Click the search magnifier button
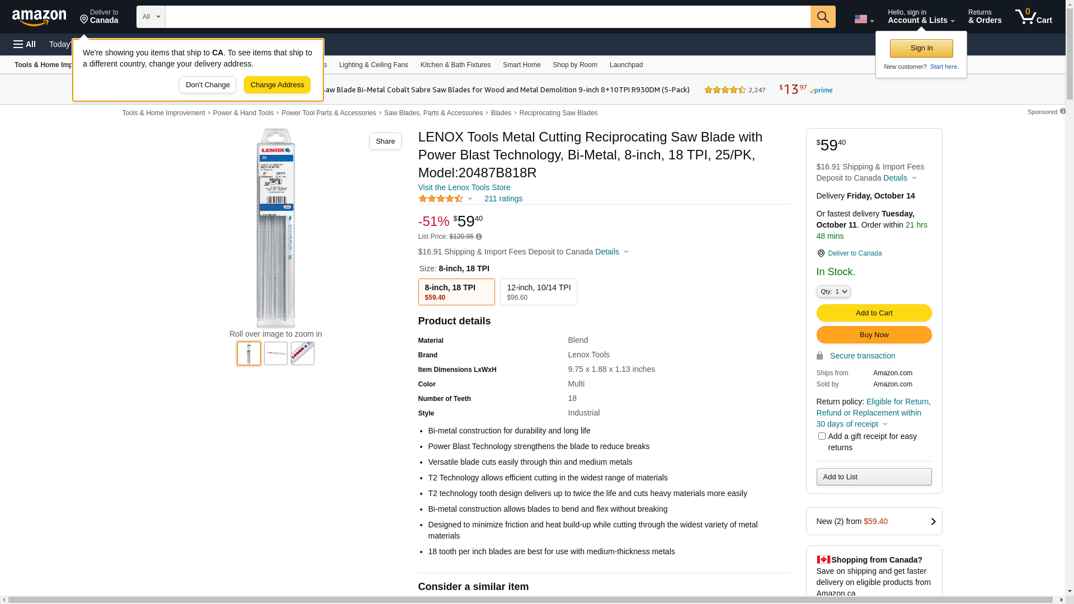Image resolution: width=1074 pixels, height=604 pixels. [823, 17]
